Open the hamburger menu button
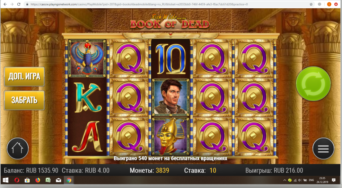 coord(323,149)
